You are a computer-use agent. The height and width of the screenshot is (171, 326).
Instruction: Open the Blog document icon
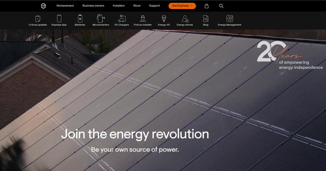tap(206, 18)
